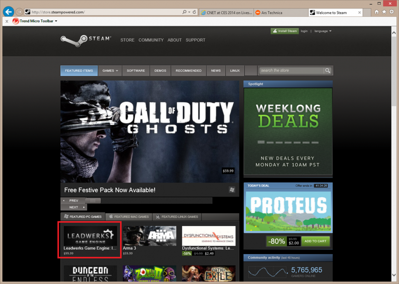Click inside the search the store field
This screenshot has height=284, width=399.
click(x=291, y=70)
